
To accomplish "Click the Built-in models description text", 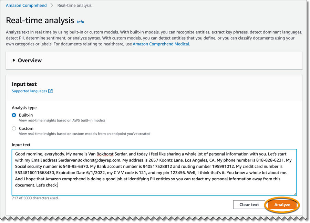I will pos(62,120).
